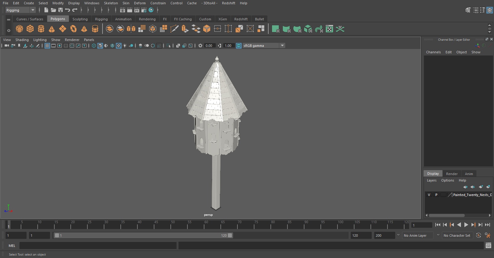Image resolution: width=494 pixels, height=258 pixels.
Task: Create a polygon pipe from the shelf
Action: click(x=95, y=29)
